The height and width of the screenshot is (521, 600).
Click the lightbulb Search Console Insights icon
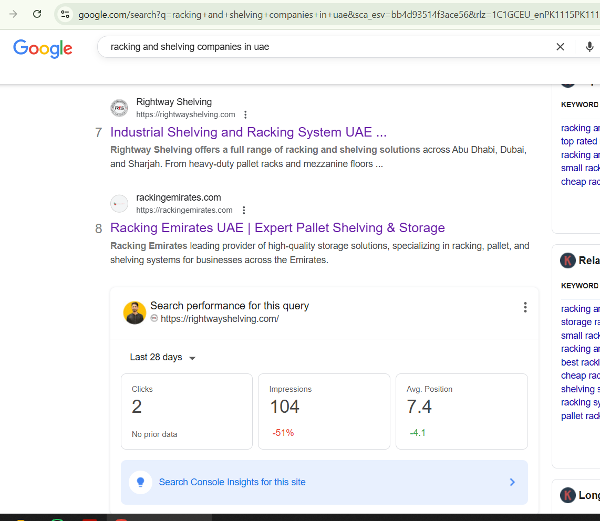pyautogui.click(x=140, y=482)
